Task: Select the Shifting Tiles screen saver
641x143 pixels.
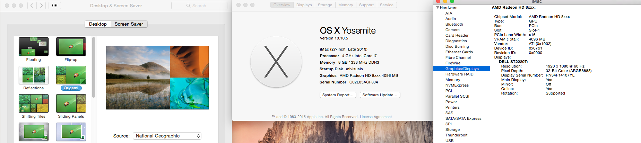Action: coord(34,107)
